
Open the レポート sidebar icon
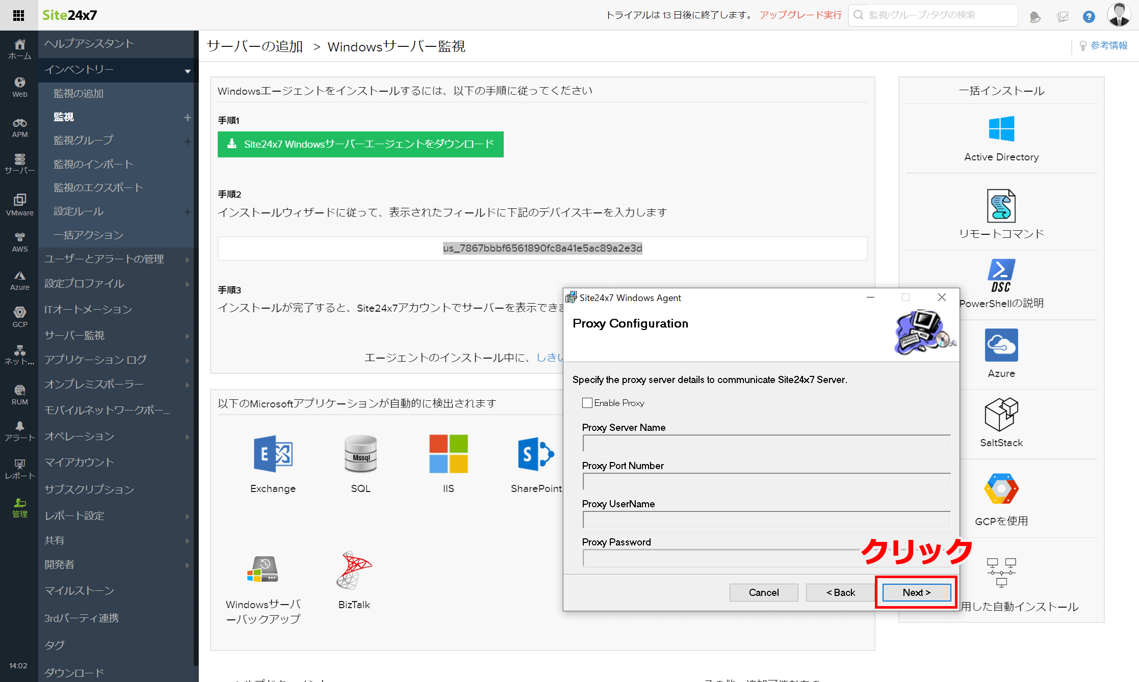[19, 469]
